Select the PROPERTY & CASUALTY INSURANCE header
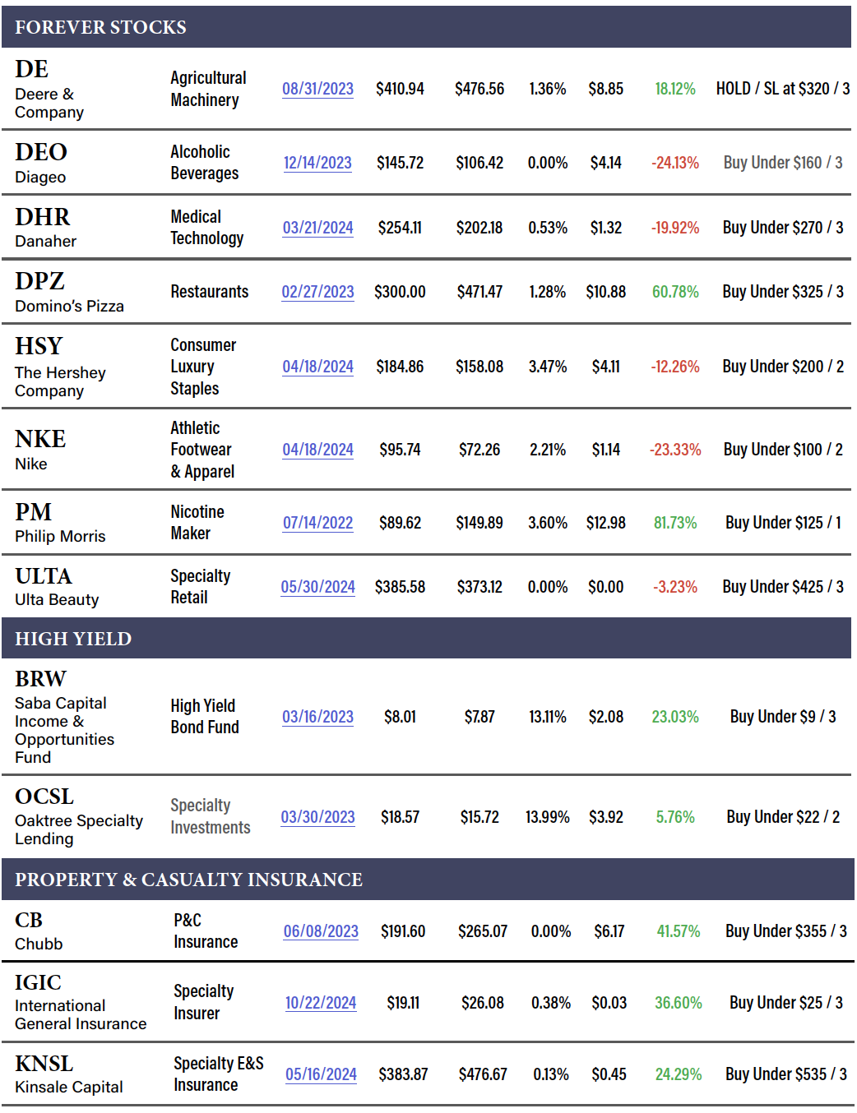 [x=188, y=880]
